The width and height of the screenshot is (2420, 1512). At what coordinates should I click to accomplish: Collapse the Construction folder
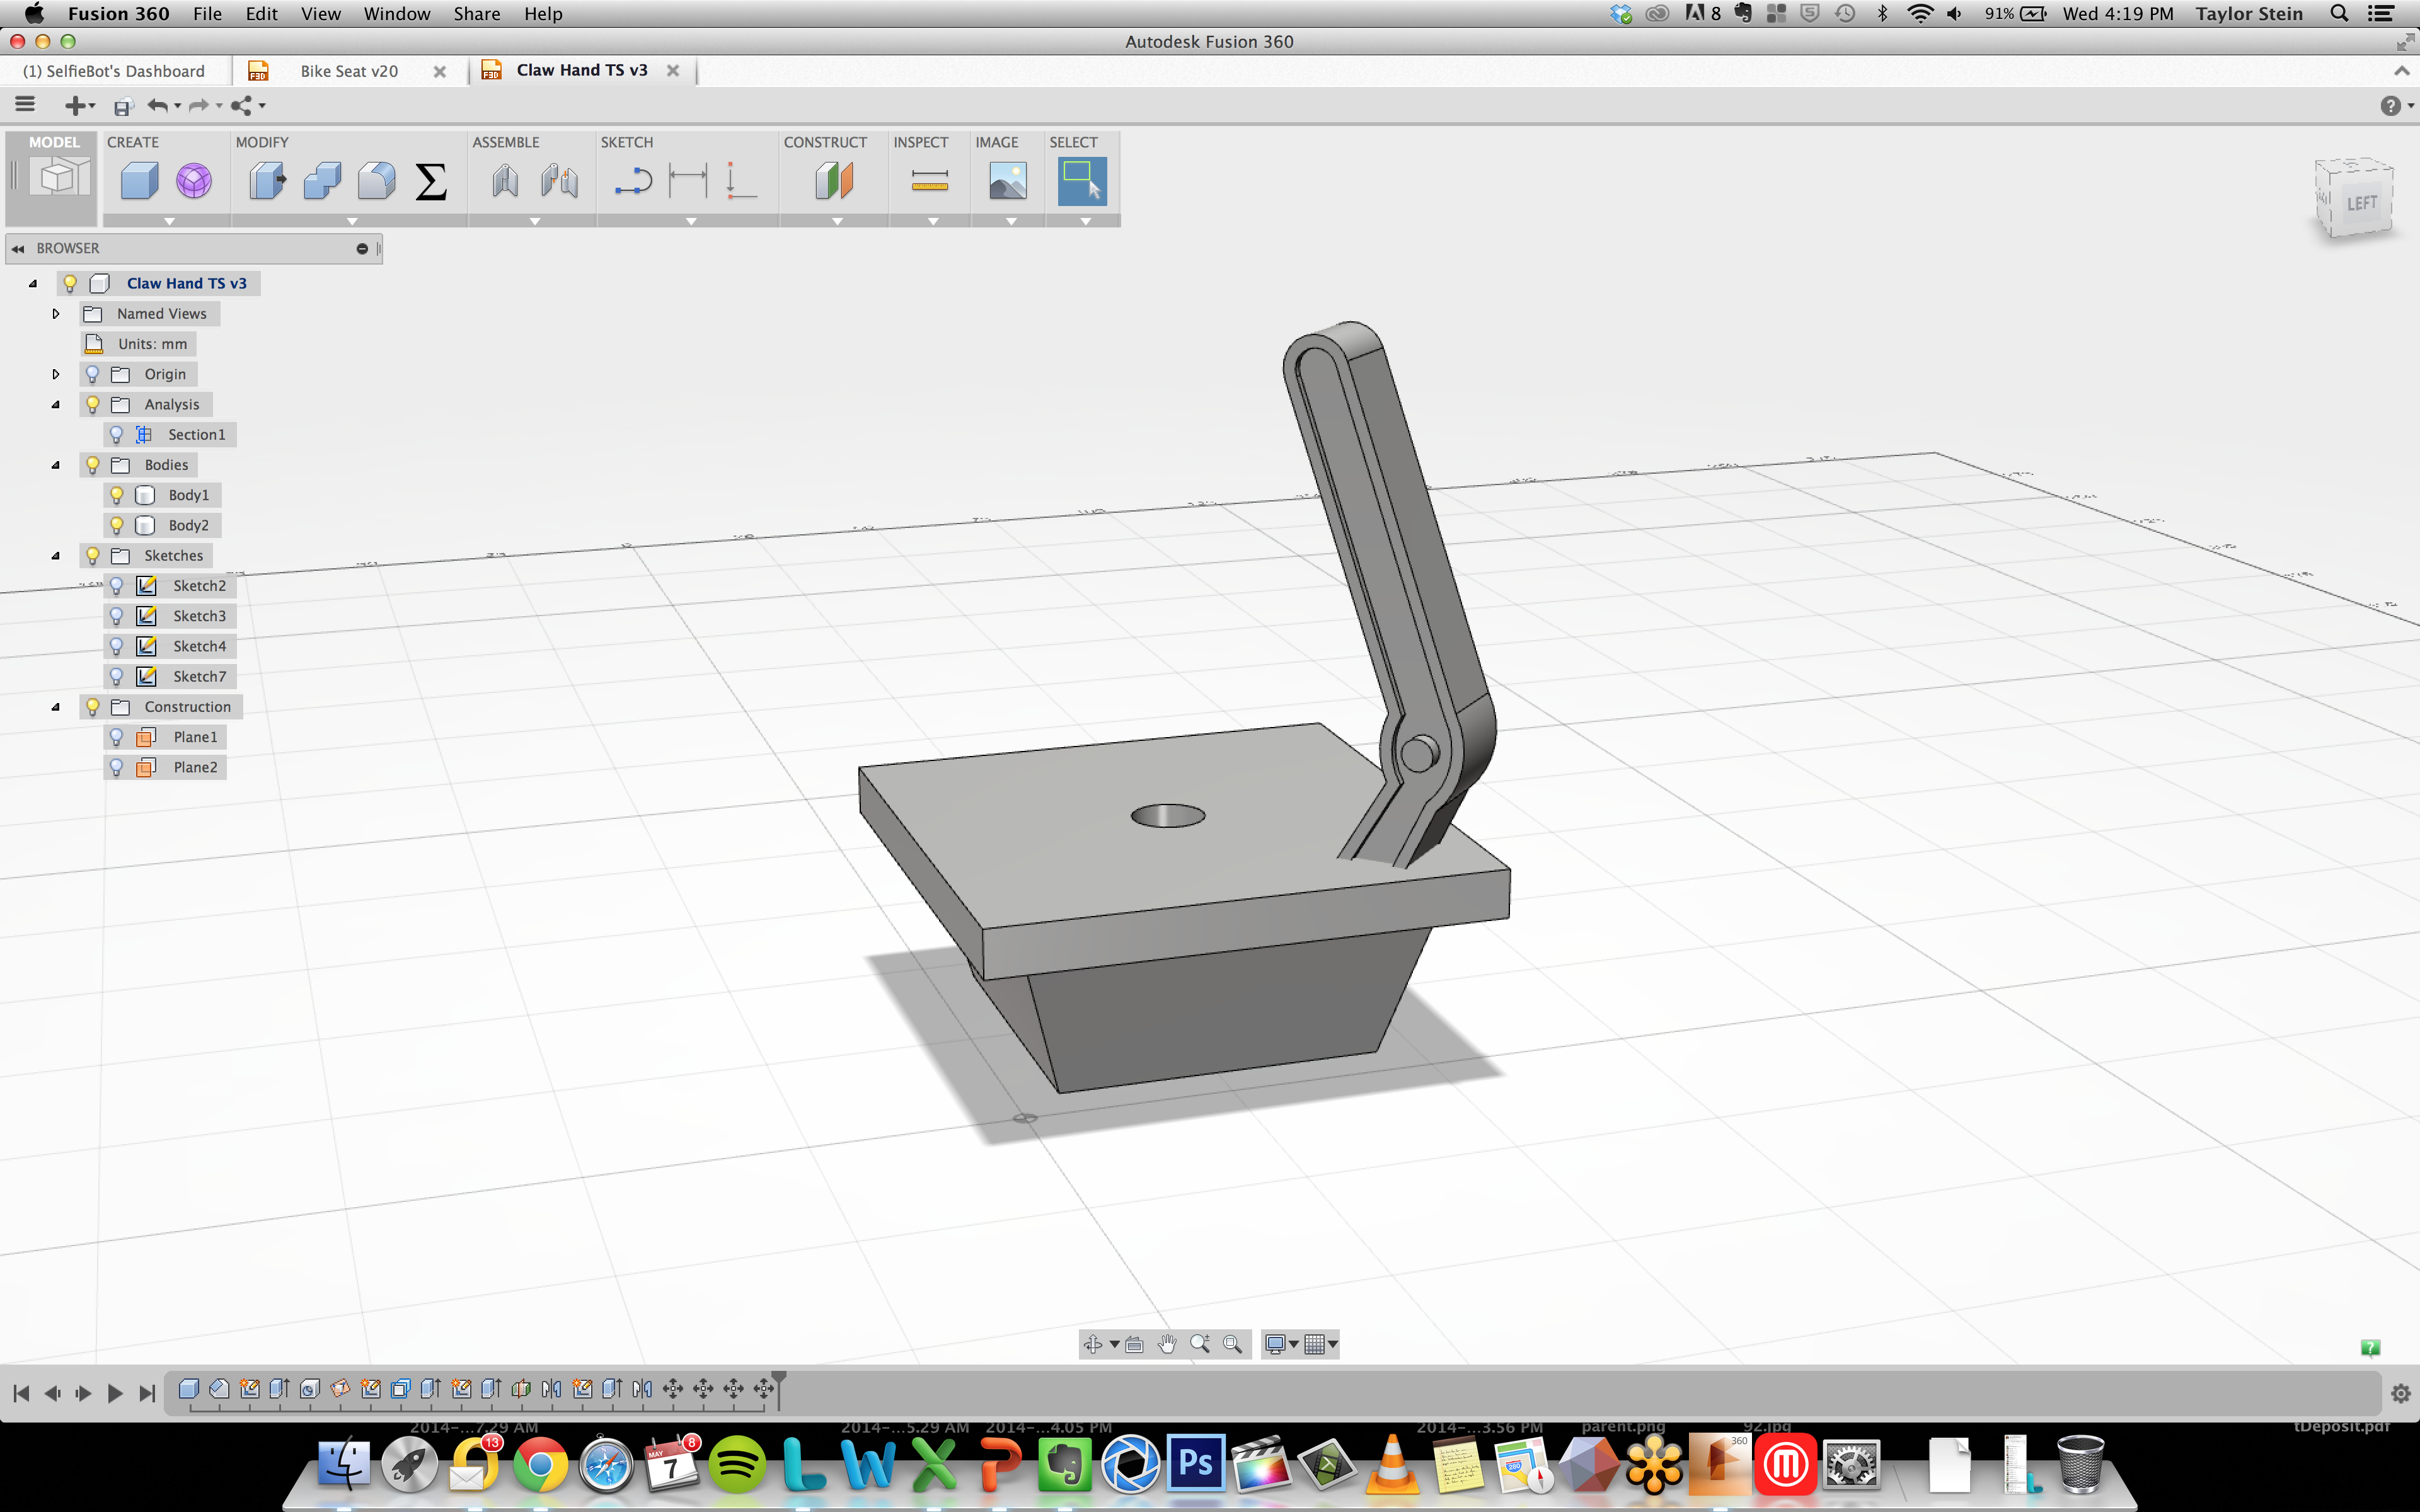[56, 707]
